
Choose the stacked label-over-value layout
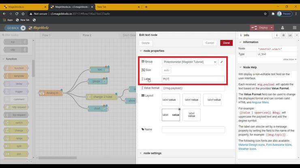coord(191,115)
